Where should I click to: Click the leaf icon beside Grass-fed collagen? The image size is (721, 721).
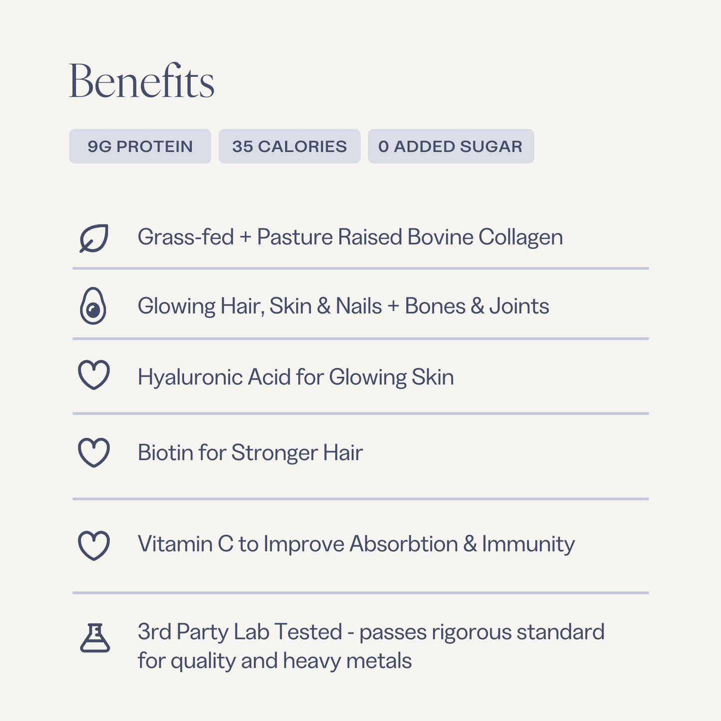point(94,238)
